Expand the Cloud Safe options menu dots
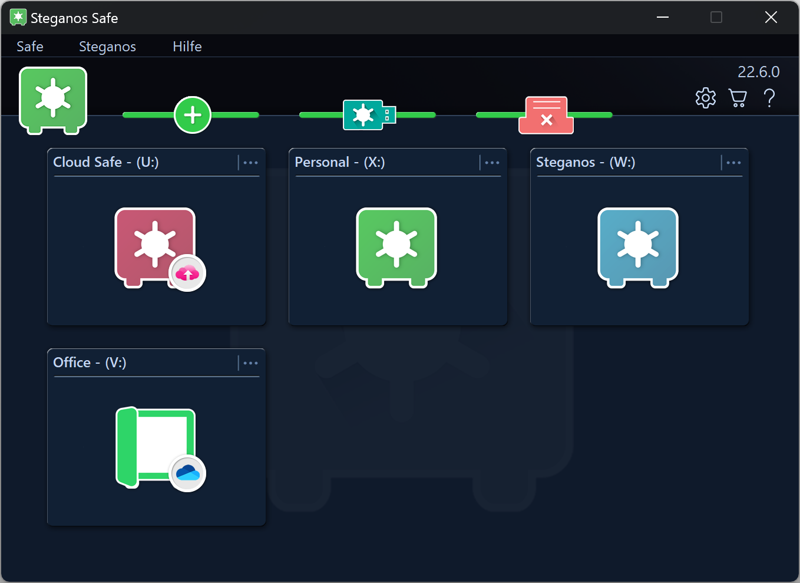This screenshot has height=583, width=800. click(250, 163)
